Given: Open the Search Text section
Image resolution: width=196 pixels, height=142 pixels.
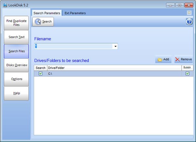Looking at the screenshot, I should (16, 37).
